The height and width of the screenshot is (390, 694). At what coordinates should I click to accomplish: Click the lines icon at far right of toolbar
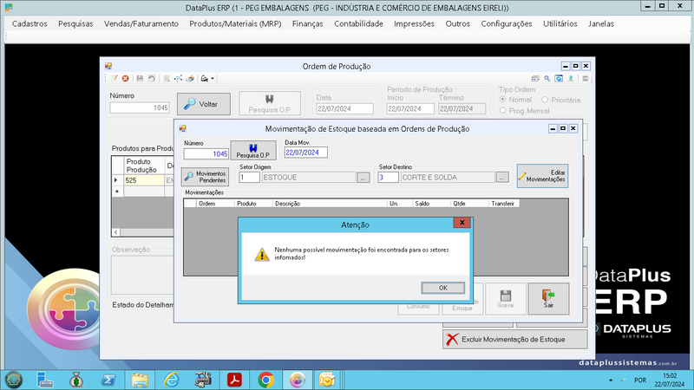(x=585, y=78)
